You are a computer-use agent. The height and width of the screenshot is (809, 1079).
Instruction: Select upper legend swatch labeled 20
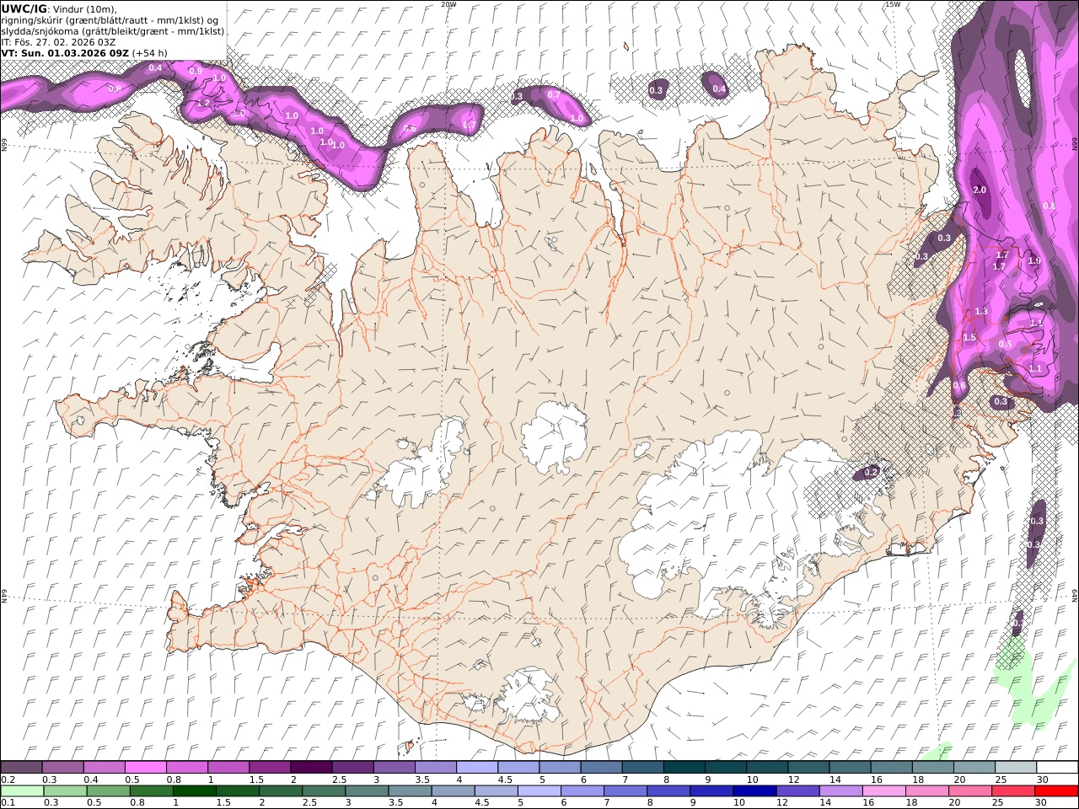point(974,768)
